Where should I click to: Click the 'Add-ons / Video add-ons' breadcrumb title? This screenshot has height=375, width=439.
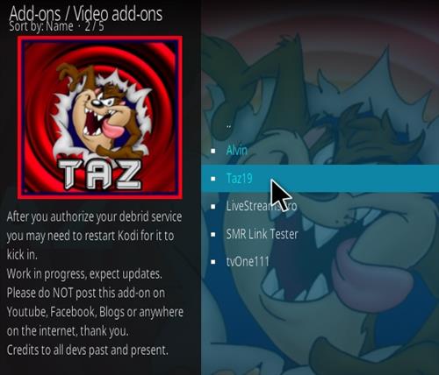click(86, 13)
